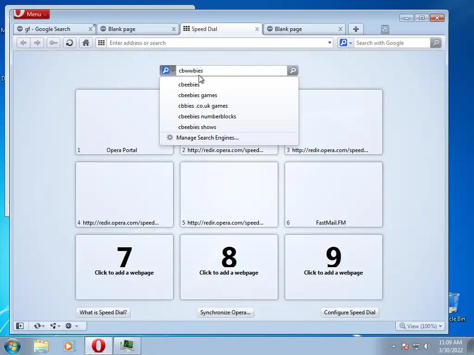
Task: Close the first Blank page tab
Action: click(174, 29)
